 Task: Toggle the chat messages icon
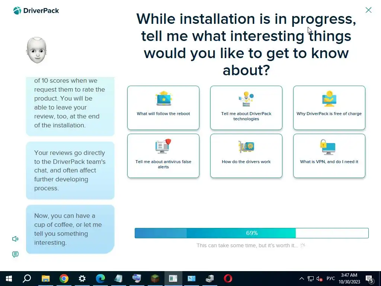15,254
